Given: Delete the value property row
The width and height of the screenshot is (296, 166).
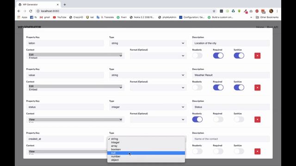Looking at the screenshot, I should [x=257, y=88].
